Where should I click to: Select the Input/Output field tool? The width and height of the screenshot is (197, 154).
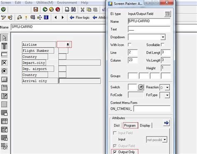pos(4,55)
